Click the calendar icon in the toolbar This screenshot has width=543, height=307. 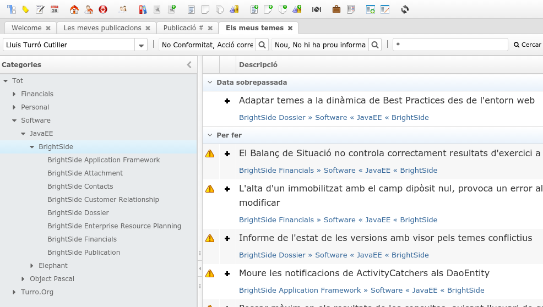click(x=55, y=9)
